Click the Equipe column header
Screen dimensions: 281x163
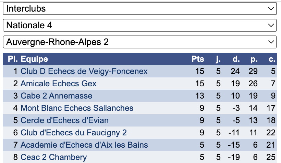(x=34, y=59)
